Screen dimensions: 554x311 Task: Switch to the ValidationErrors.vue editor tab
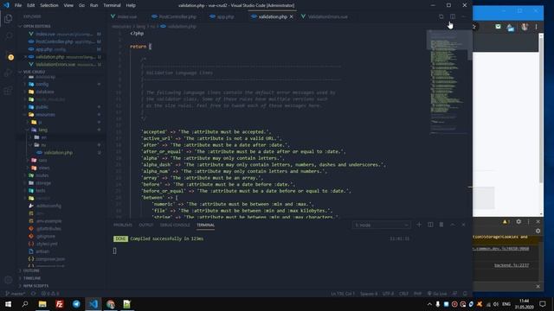tap(325, 16)
